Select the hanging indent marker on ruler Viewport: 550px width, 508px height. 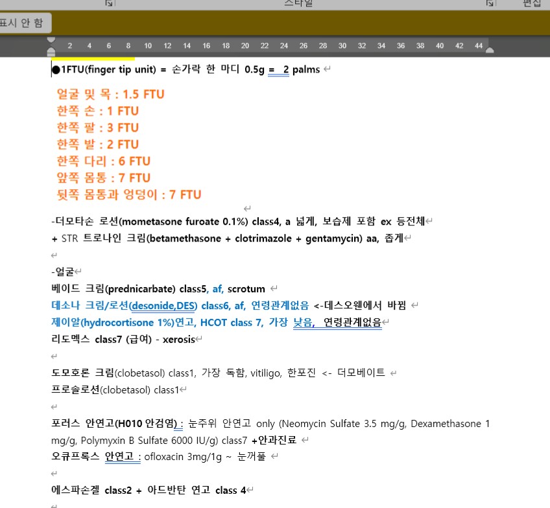(x=51, y=49)
